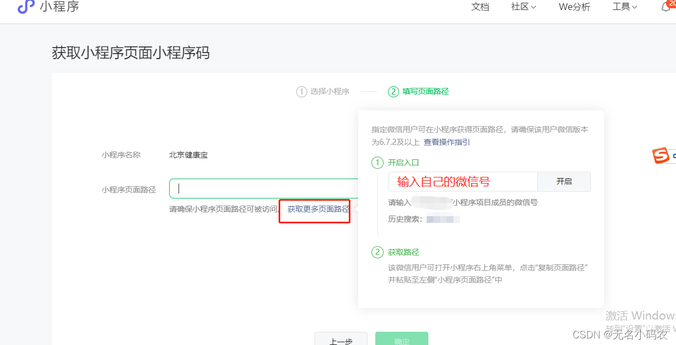This screenshot has height=345, width=676.
Task: Click the WeChat ID input box
Action: click(463, 181)
